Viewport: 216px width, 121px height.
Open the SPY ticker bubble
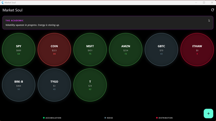pos(19,50)
